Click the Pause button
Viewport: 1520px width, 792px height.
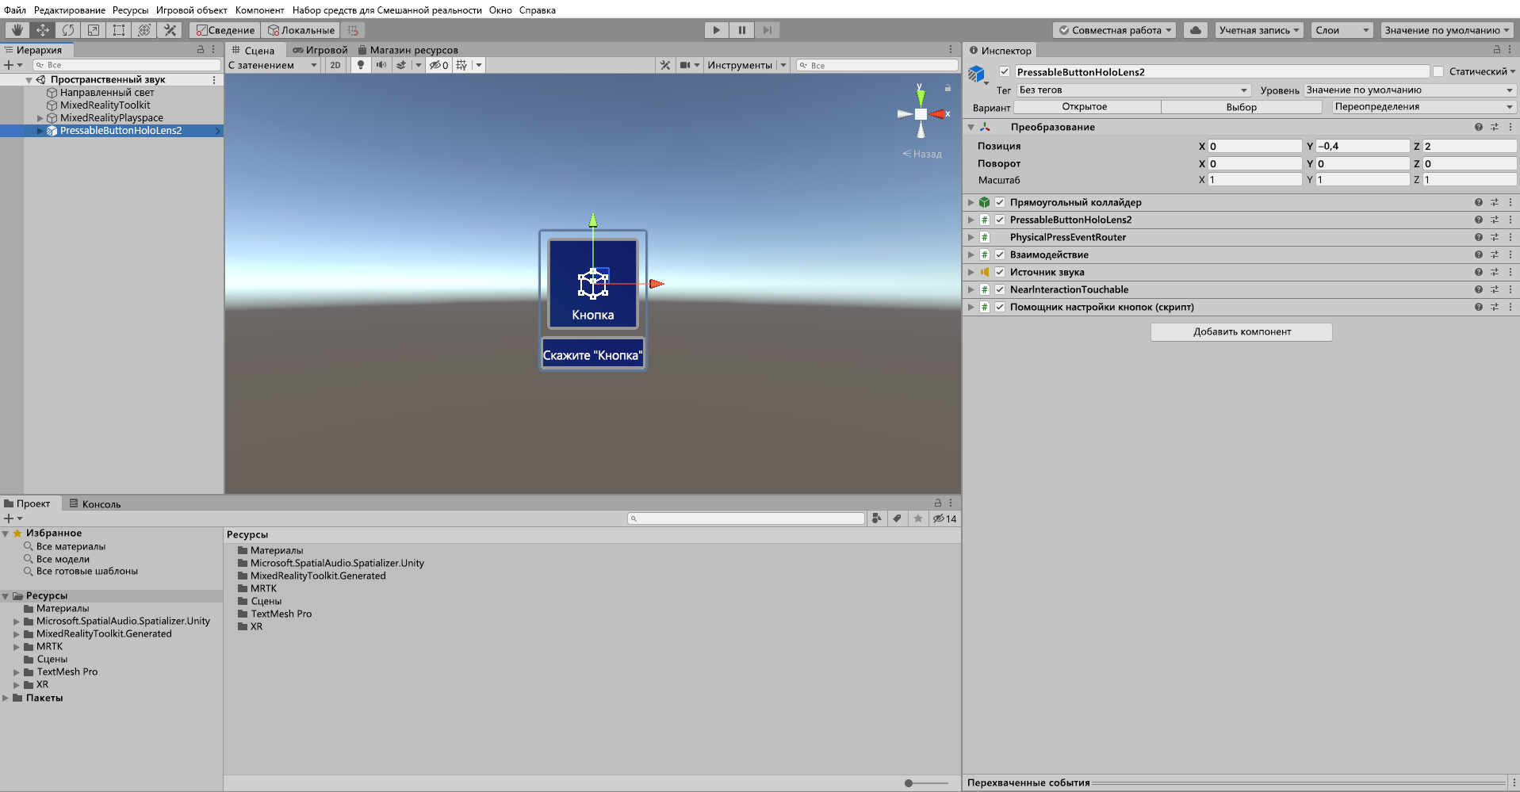pyautogui.click(x=742, y=30)
